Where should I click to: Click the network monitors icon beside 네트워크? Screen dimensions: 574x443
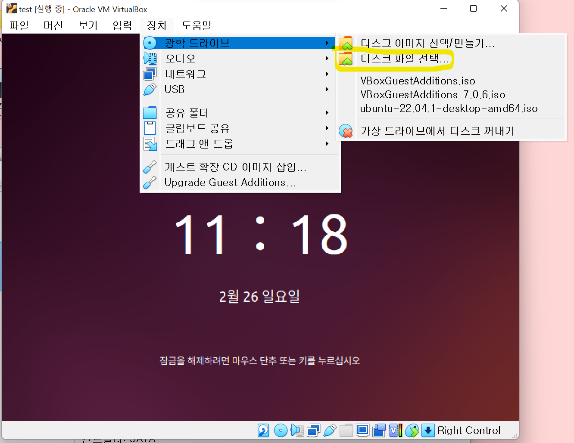(150, 74)
